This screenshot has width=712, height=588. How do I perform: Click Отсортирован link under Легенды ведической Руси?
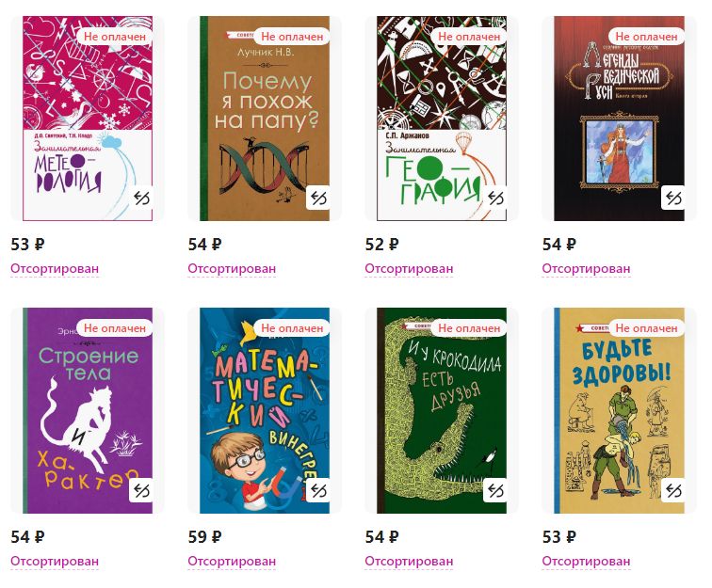pyautogui.click(x=586, y=268)
